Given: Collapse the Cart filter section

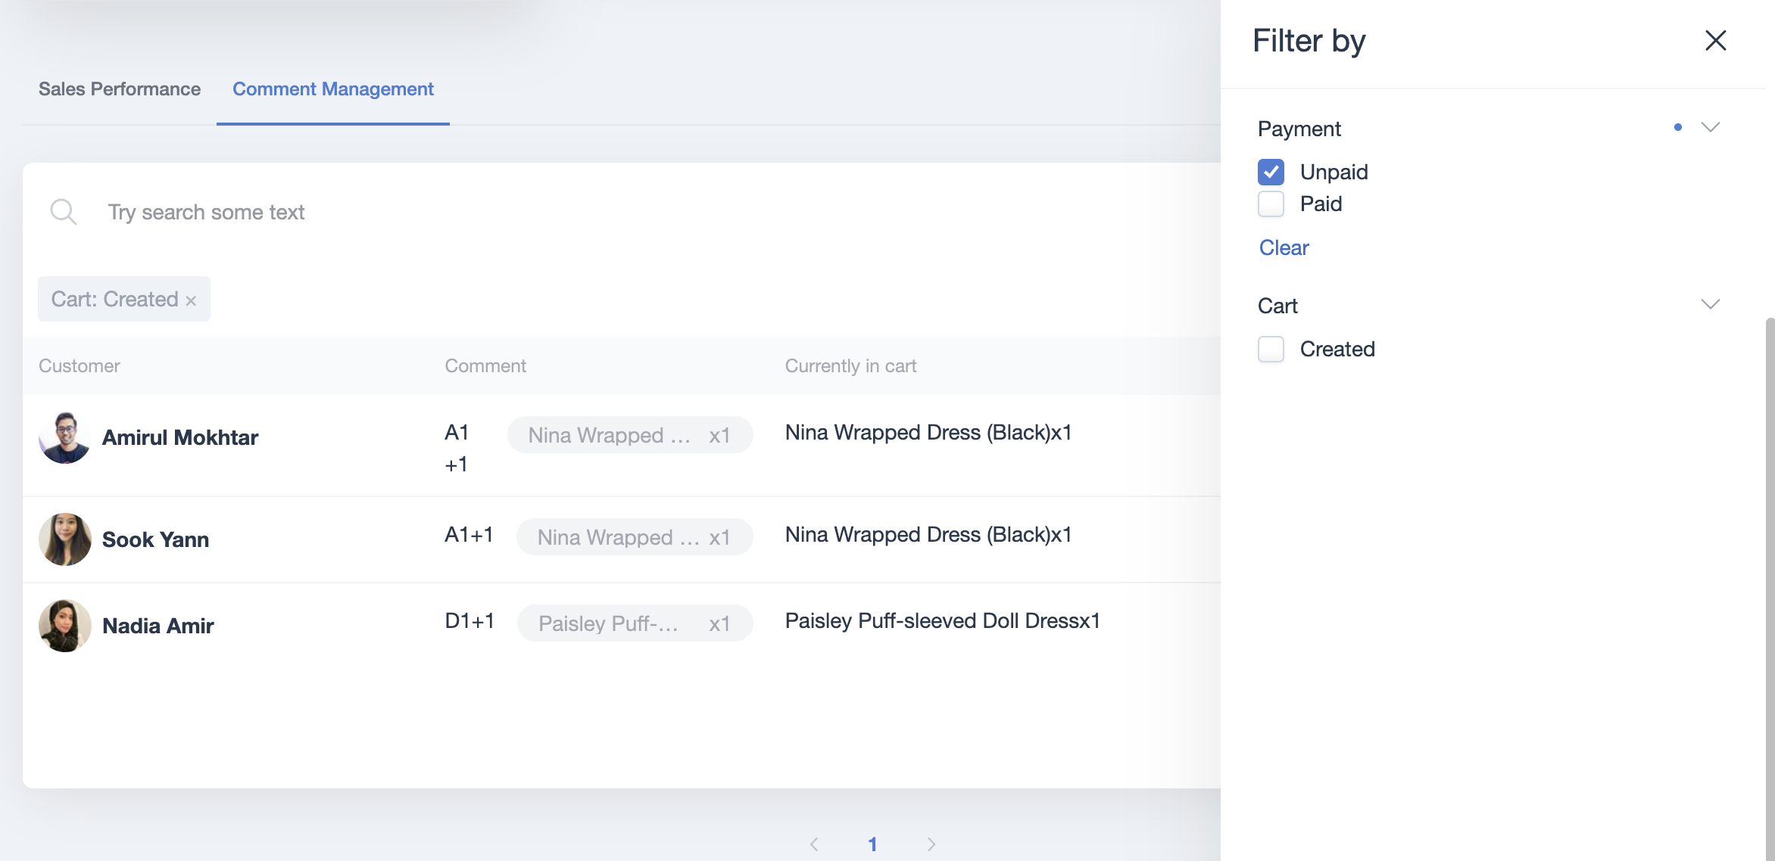Looking at the screenshot, I should [1711, 304].
